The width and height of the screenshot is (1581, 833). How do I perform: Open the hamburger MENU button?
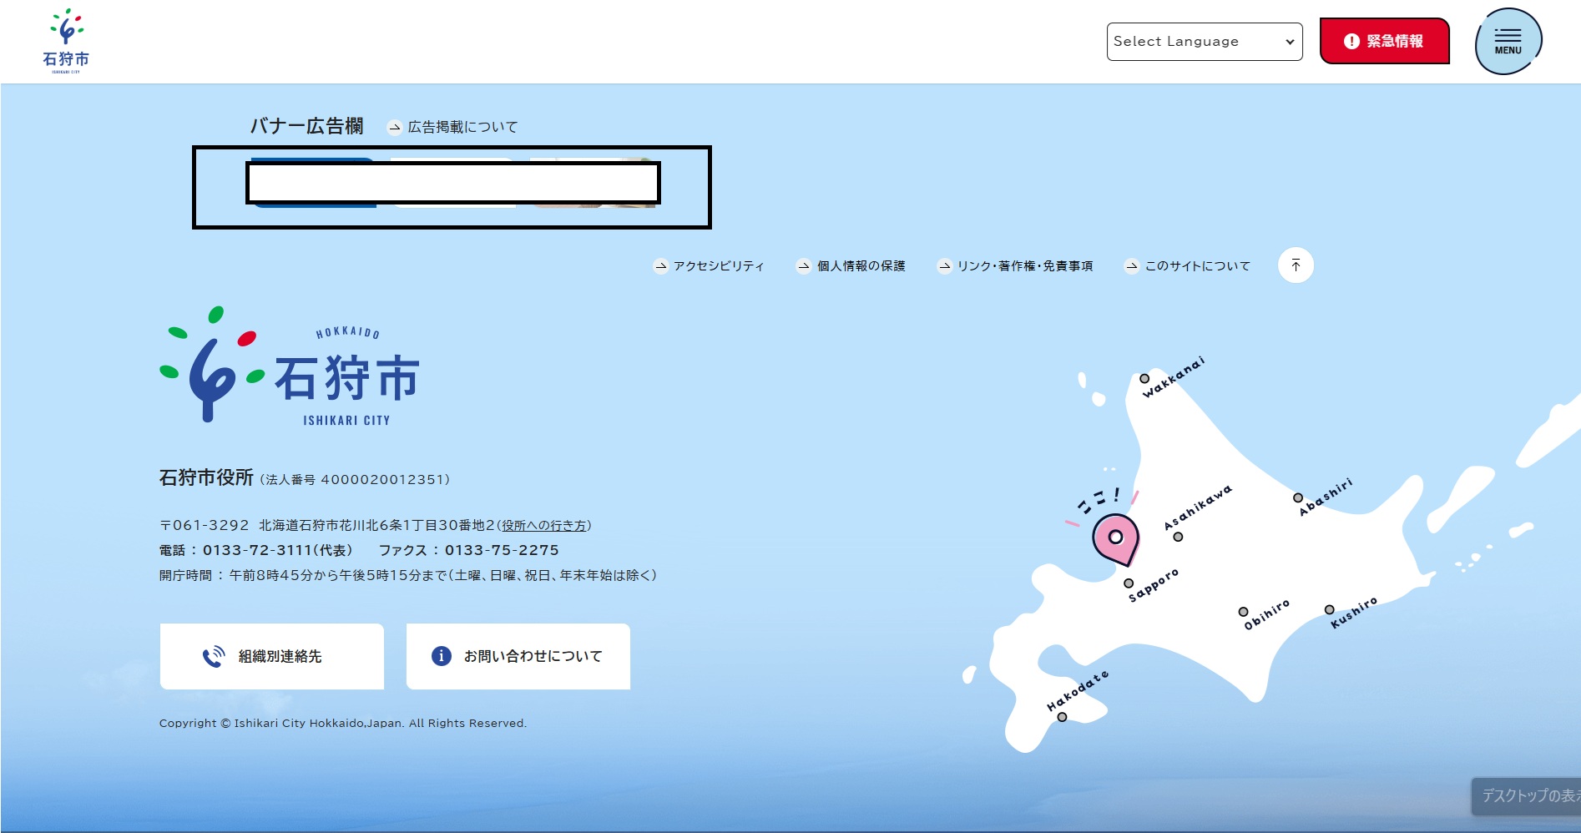click(1508, 41)
